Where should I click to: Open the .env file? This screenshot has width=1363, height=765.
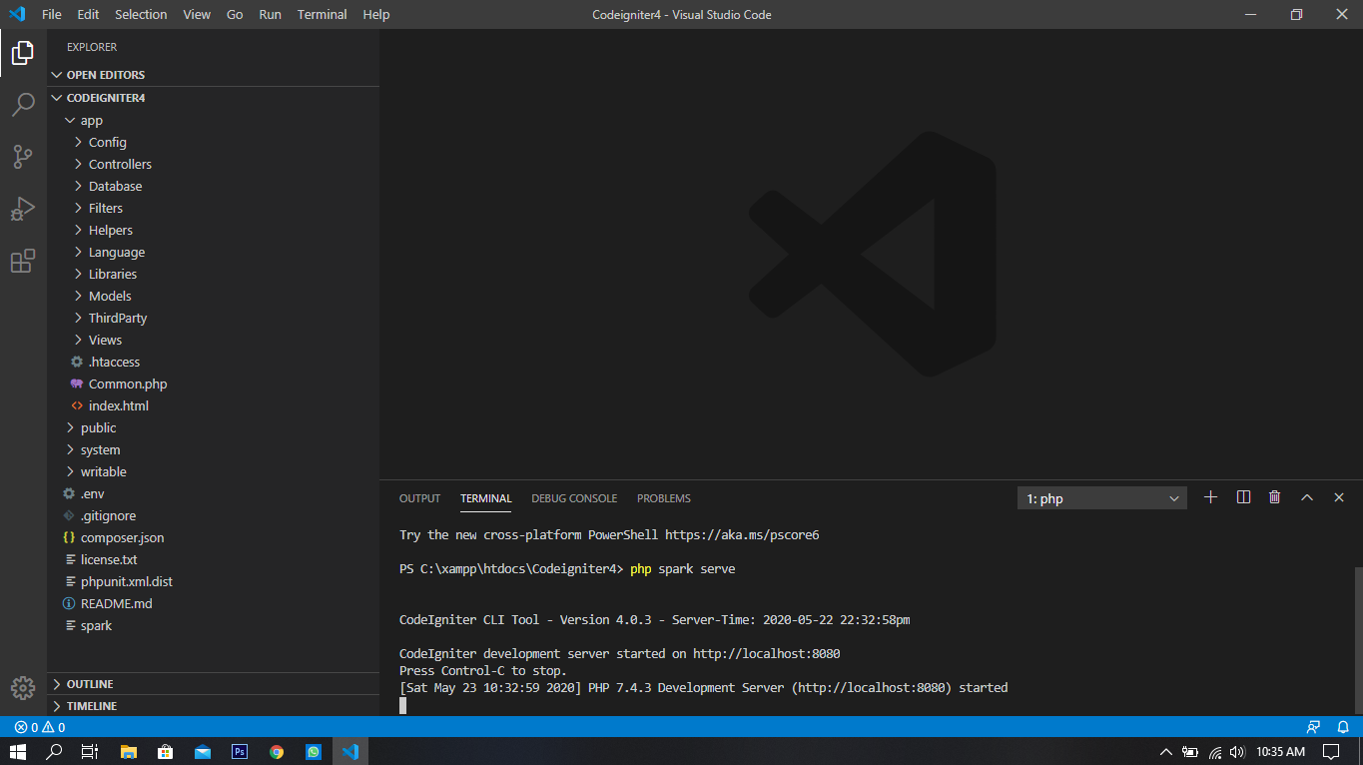click(213, 493)
